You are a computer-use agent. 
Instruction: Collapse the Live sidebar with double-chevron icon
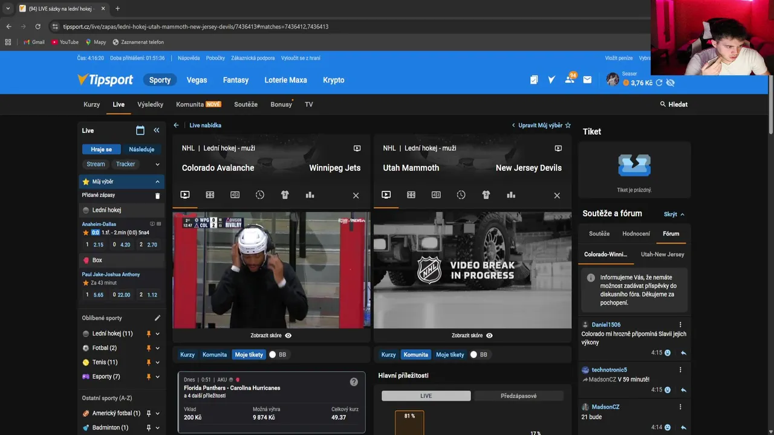click(157, 130)
